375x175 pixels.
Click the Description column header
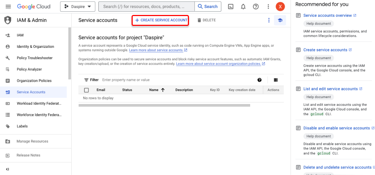tap(184, 90)
